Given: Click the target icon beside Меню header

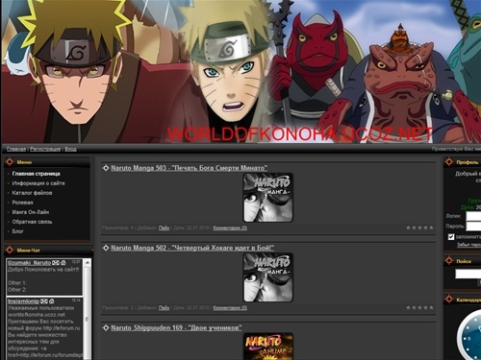Looking at the screenshot, I should [10, 162].
